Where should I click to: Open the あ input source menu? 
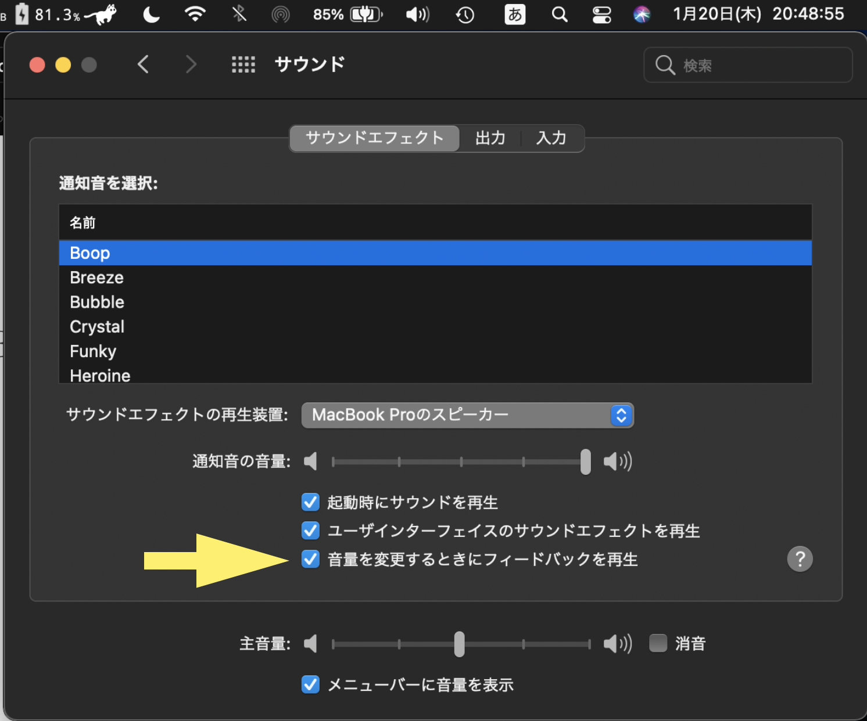pos(515,15)
